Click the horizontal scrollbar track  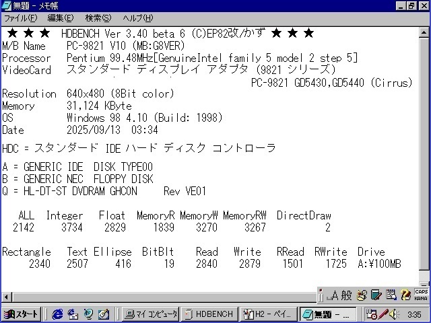point(164,297)
